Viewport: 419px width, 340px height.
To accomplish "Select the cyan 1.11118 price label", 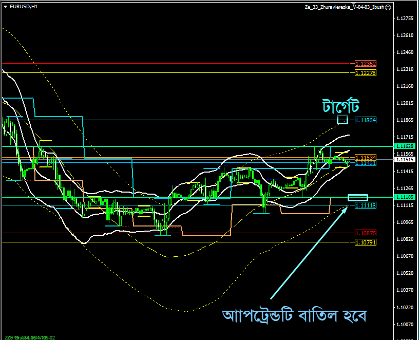I will point(366,205).
